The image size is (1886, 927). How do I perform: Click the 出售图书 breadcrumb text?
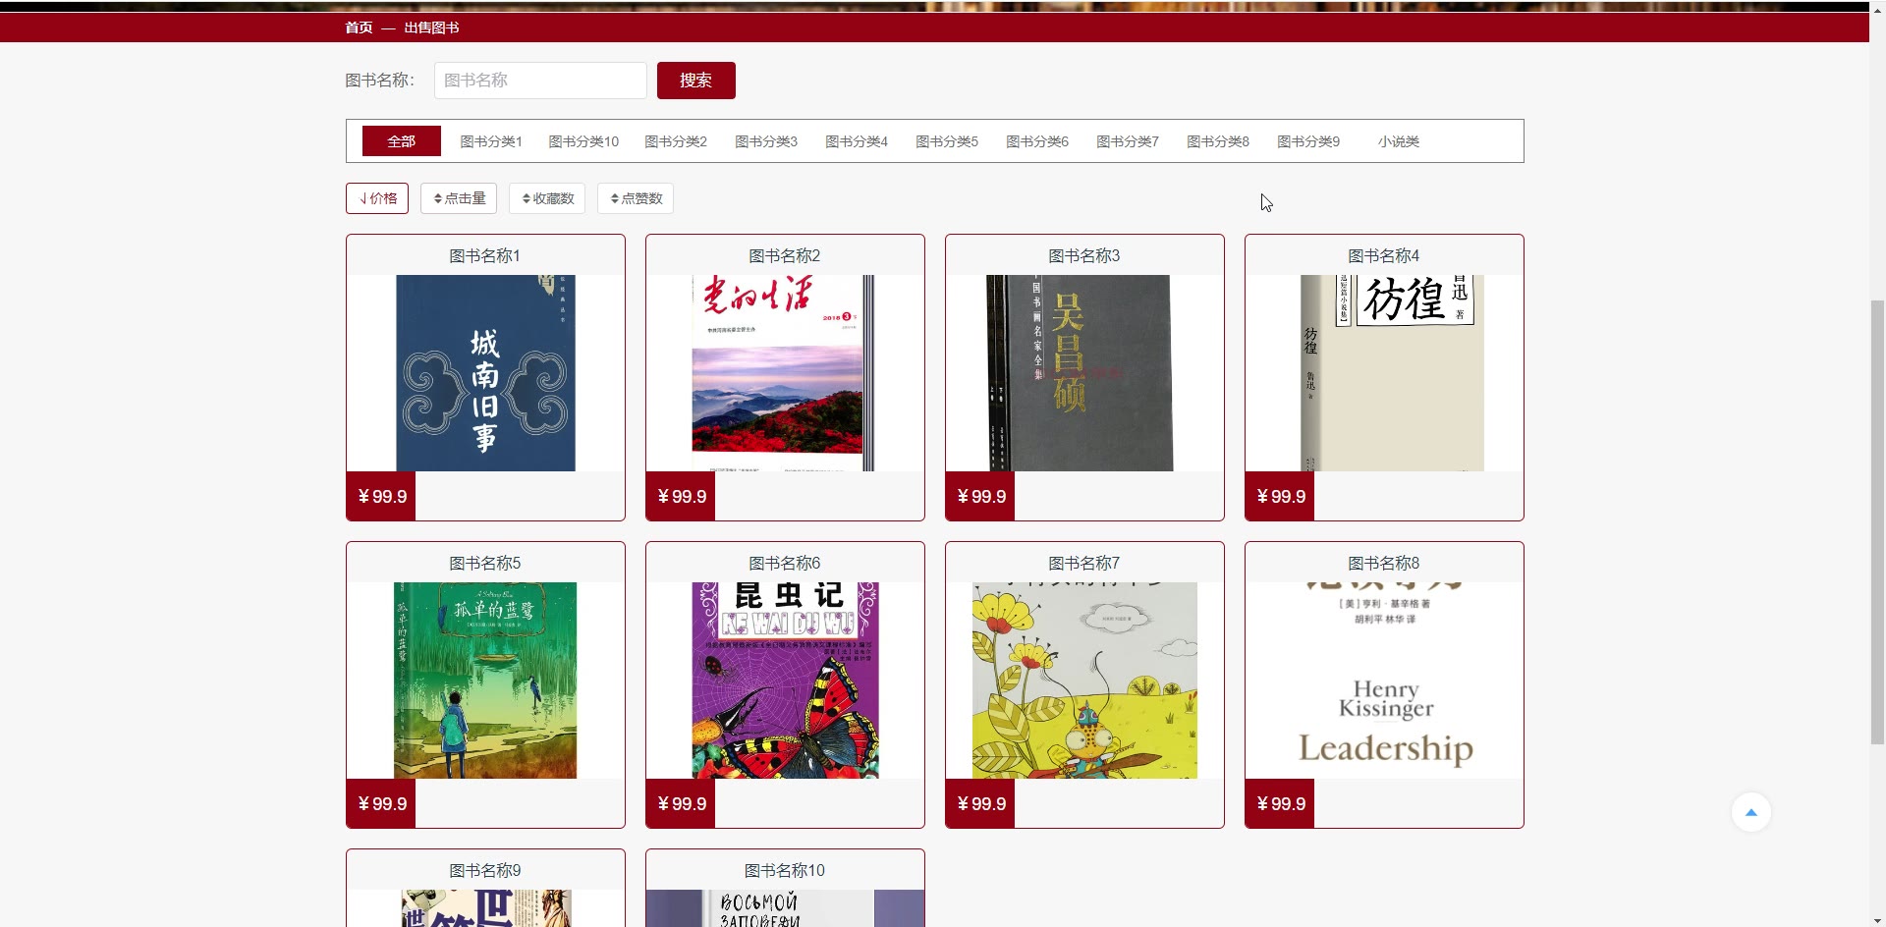tap(431, 27)
